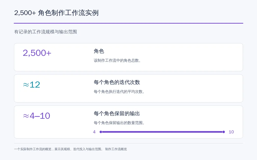The width and height of the screenshot is (257, 160).
Task: Click the '4' label left of the range bar
Action: click(x=94, y=132)
